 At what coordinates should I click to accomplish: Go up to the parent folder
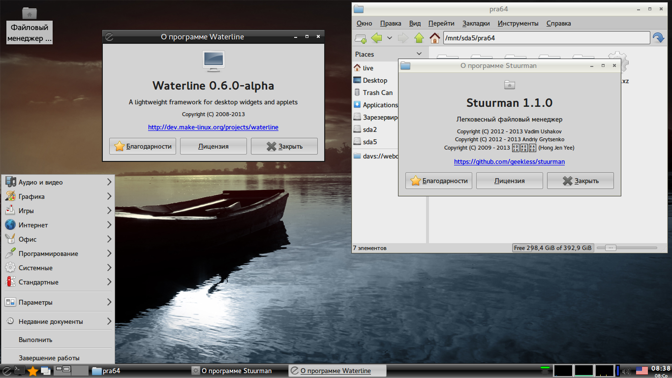tap(419, 38)
